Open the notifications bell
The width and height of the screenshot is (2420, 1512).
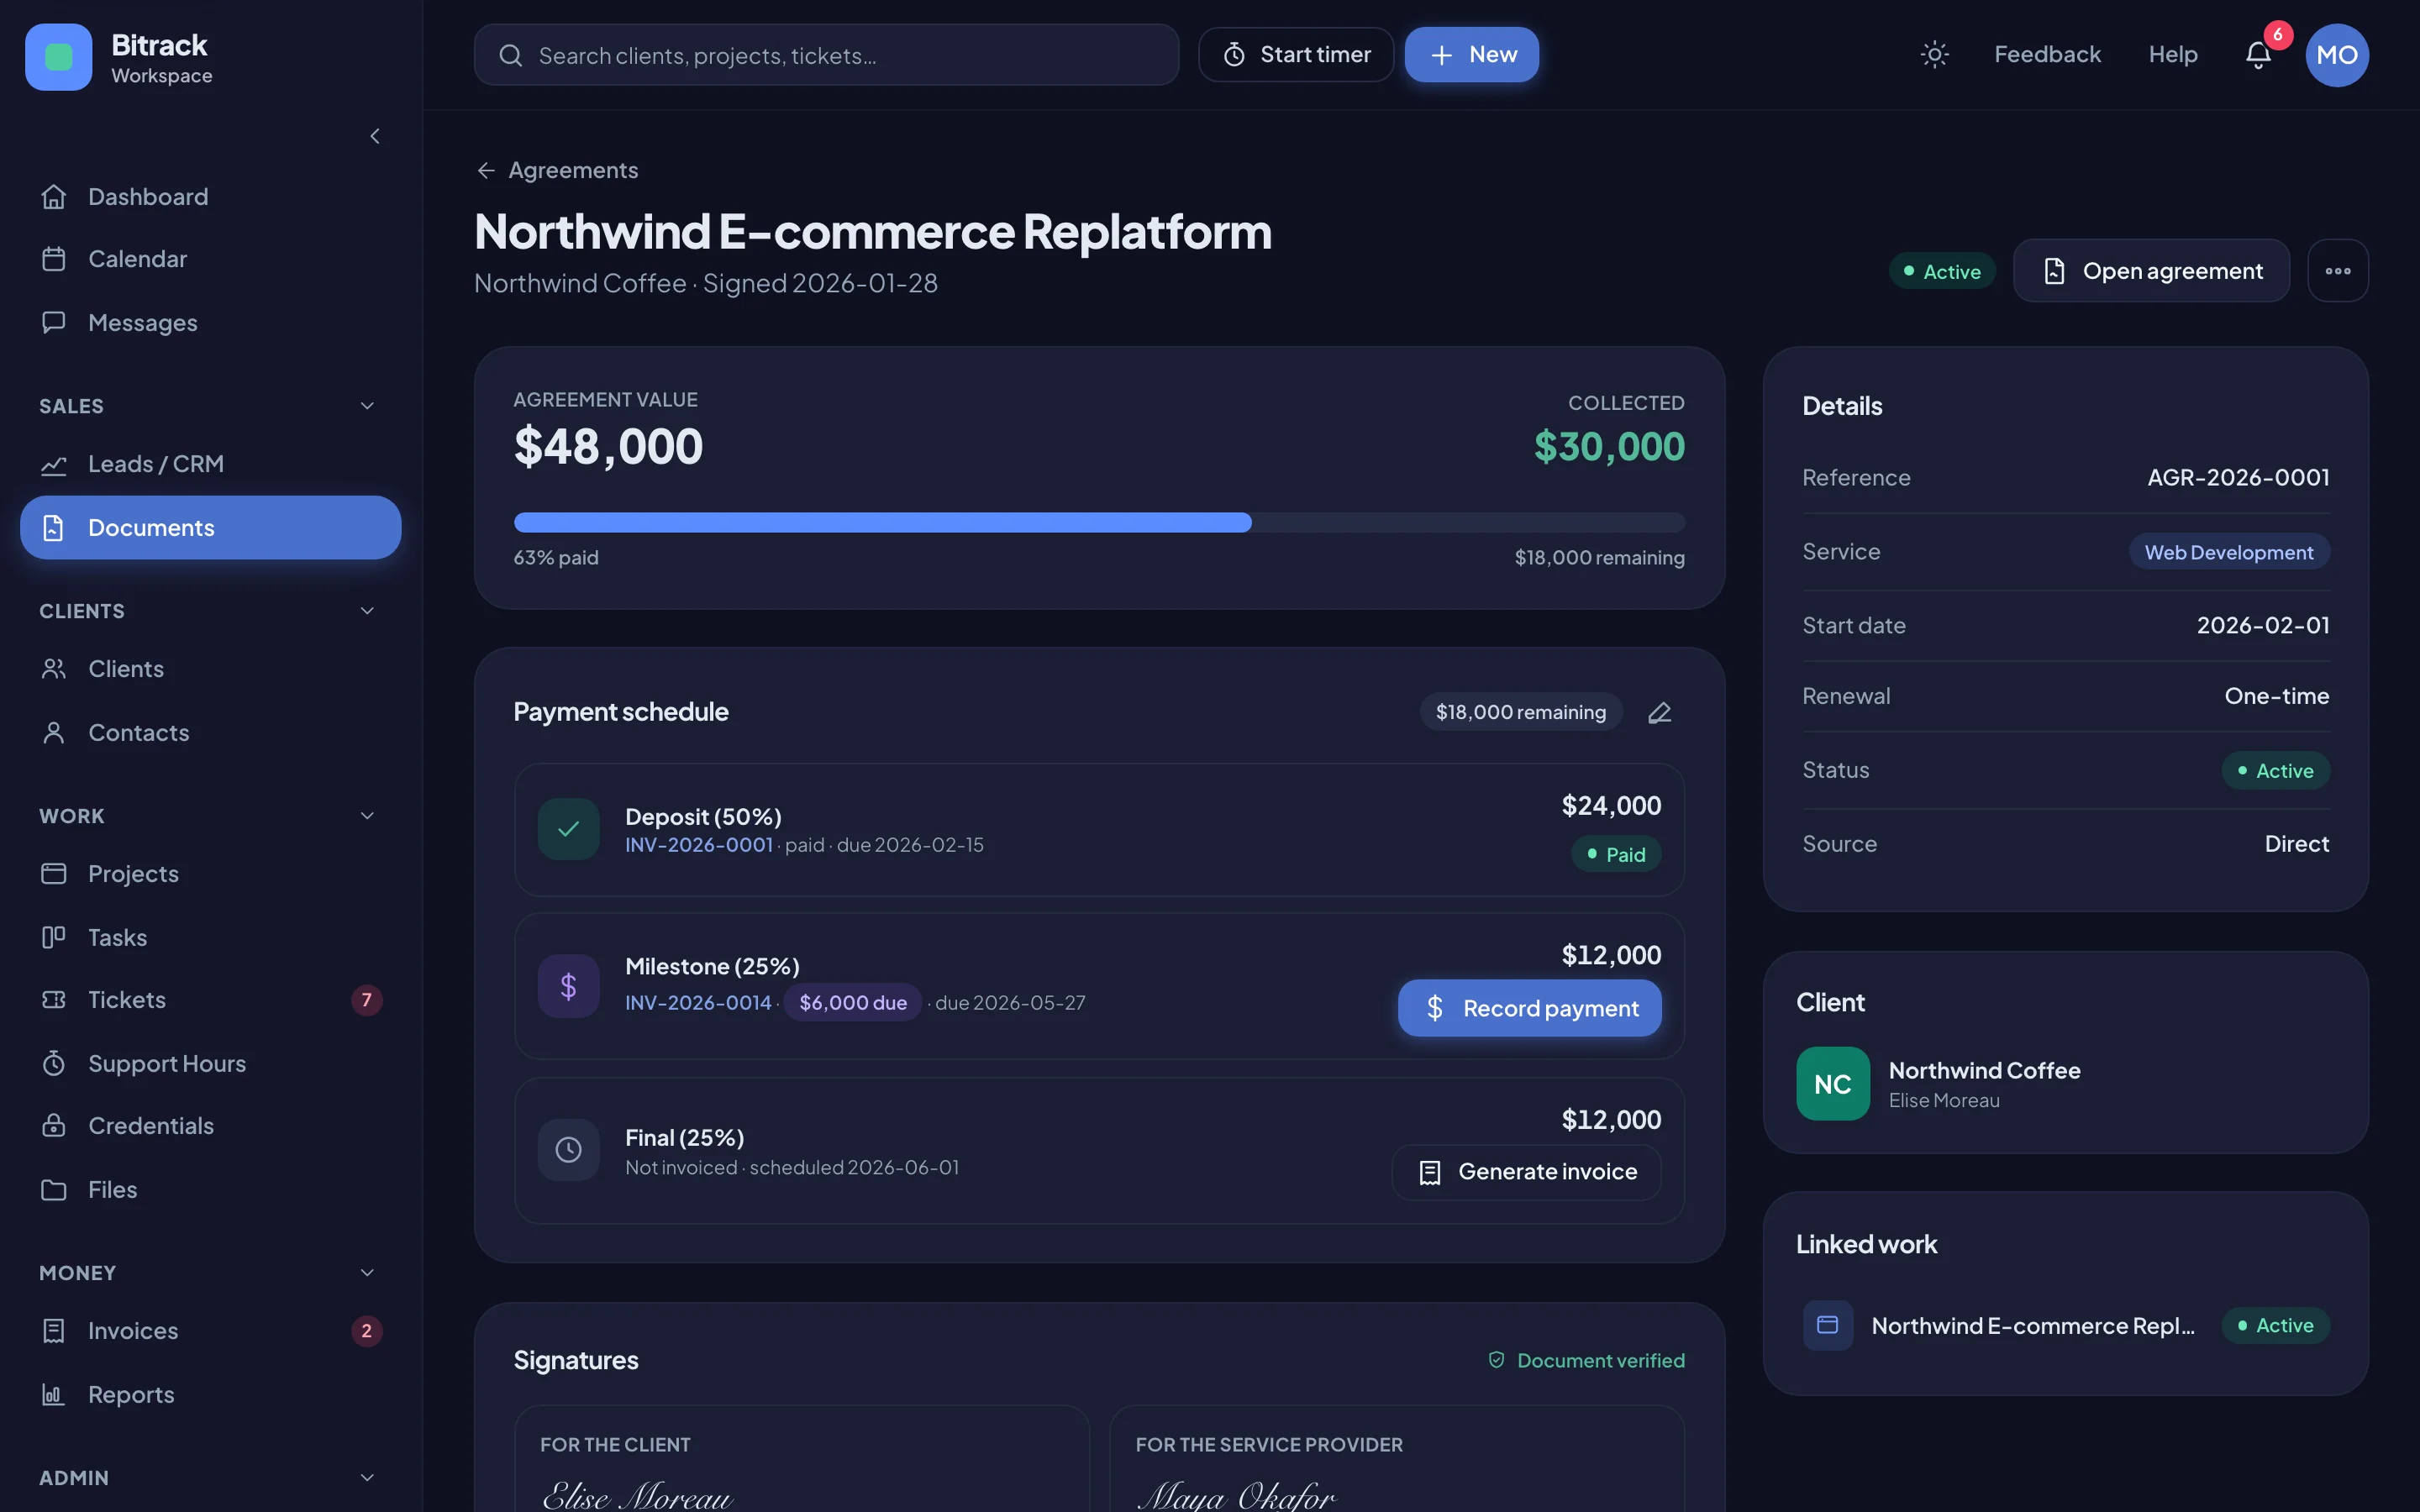(x=2258, y=54)
